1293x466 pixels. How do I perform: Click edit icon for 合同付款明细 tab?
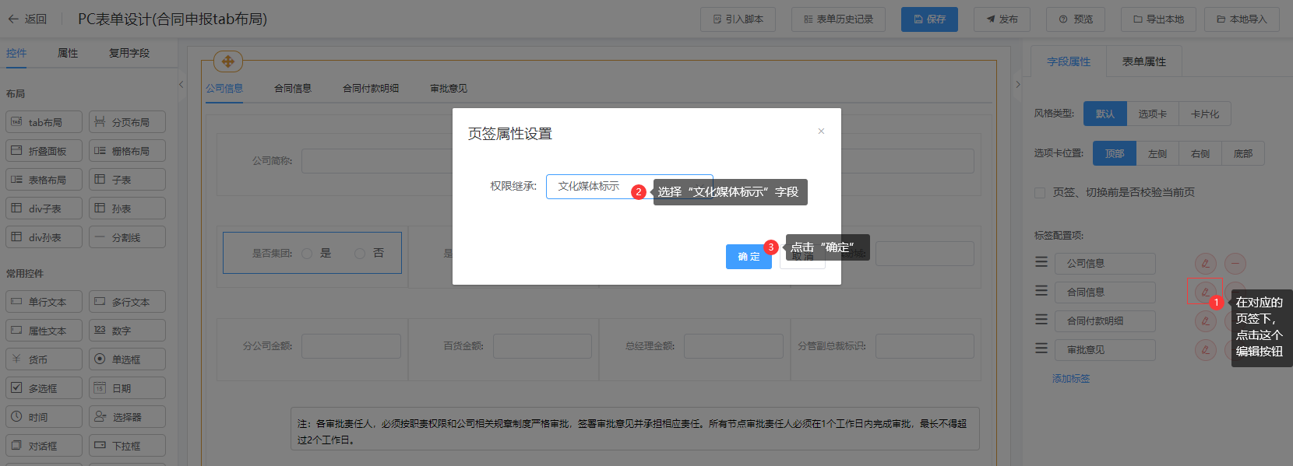pos(1205,321)
